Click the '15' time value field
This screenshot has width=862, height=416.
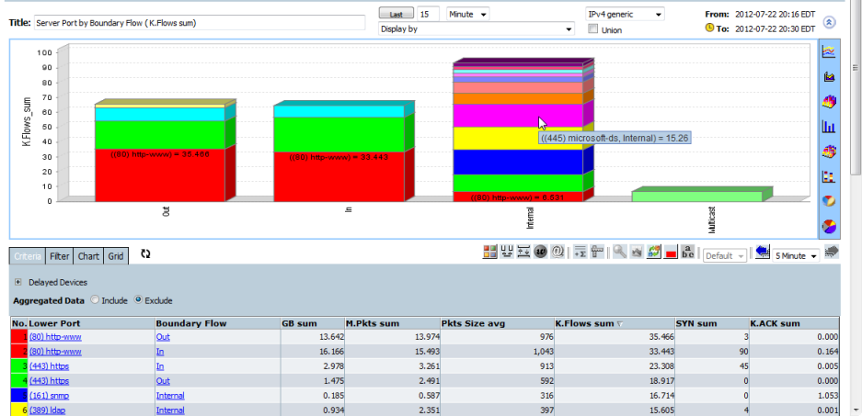428,15
